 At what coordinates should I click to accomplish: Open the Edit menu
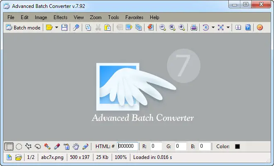click(x=24, y=17)
